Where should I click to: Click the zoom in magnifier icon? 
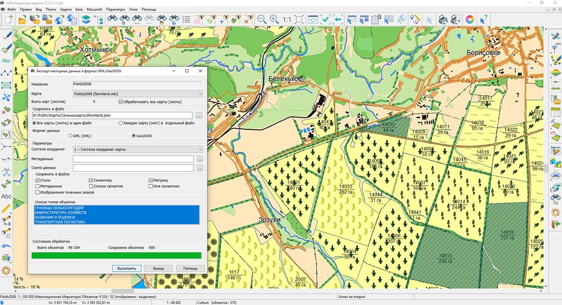pyautogui.click(x=275, y=19)
